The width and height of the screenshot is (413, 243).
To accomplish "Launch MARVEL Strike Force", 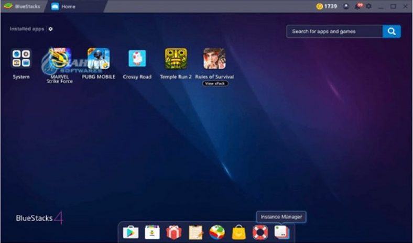I will (x=60, y=59).
